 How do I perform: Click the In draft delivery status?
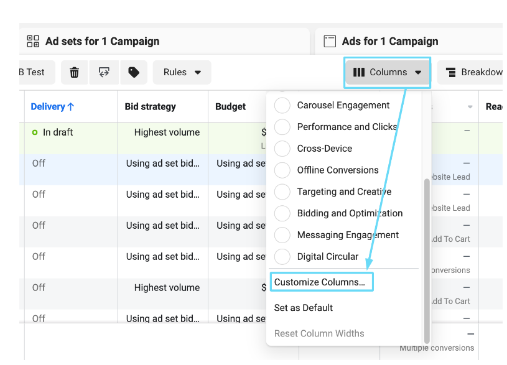[x=53, y=132]
